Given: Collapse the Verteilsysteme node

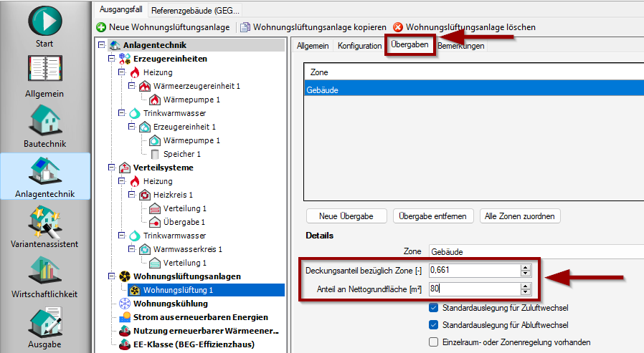Looking at the screenshot, I should [111, 167].
